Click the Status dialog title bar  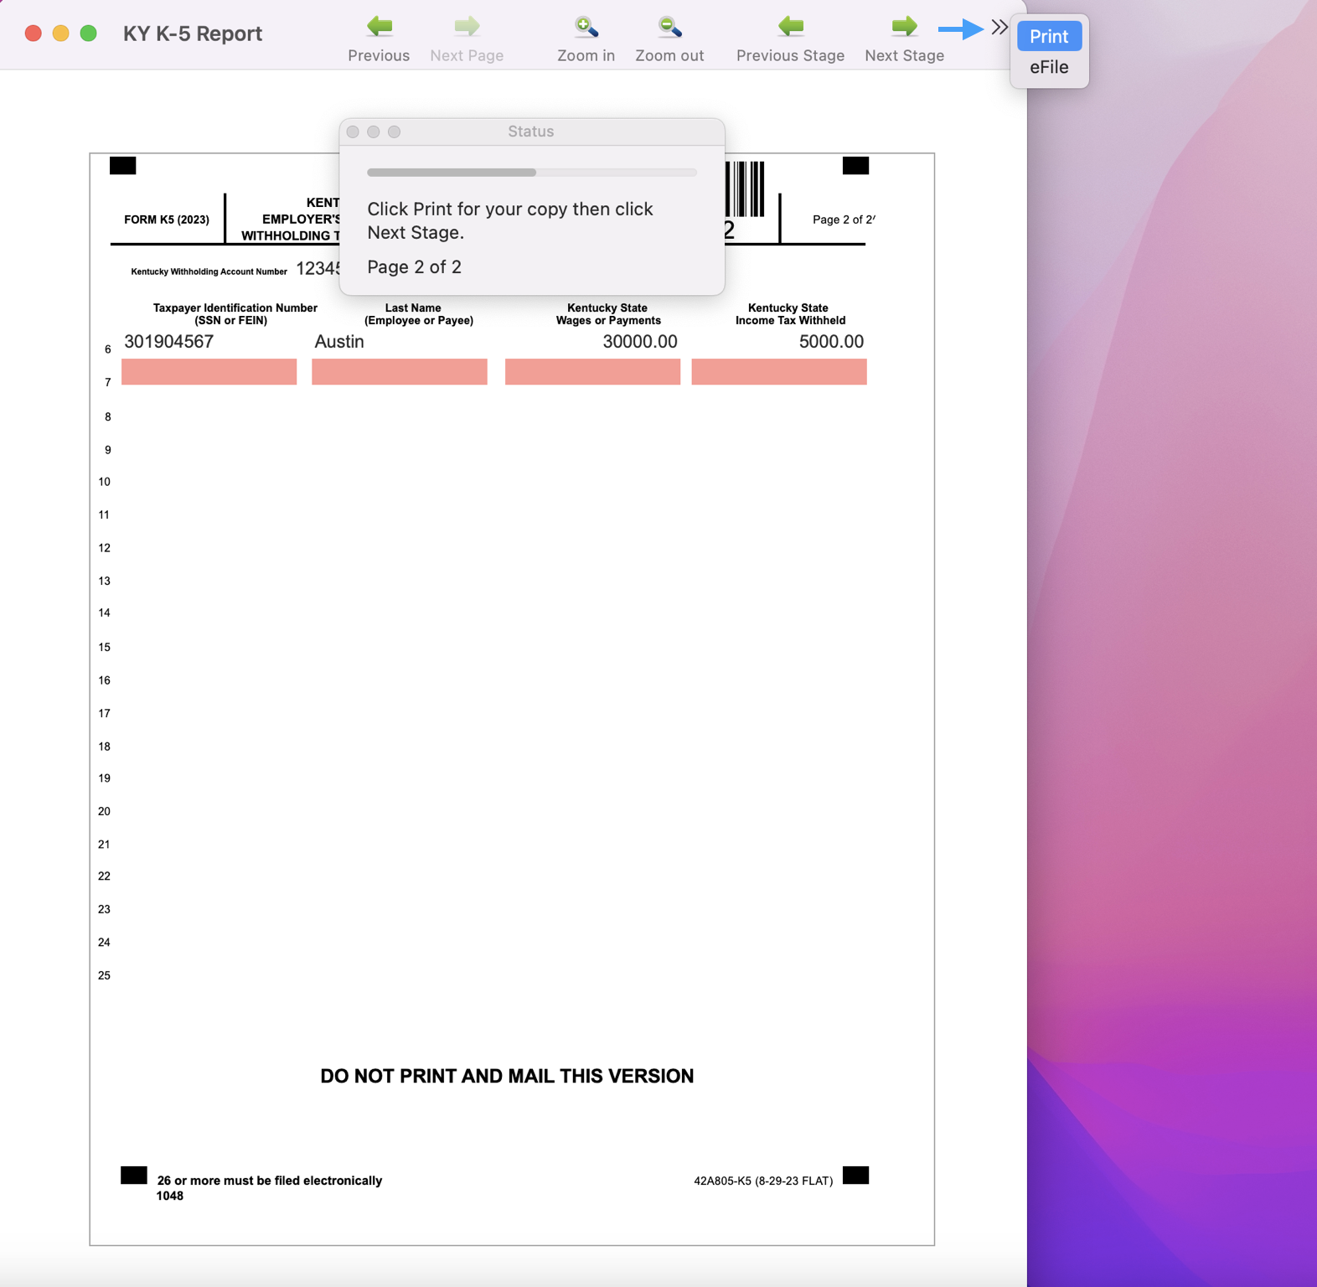[x=531, y=132]
